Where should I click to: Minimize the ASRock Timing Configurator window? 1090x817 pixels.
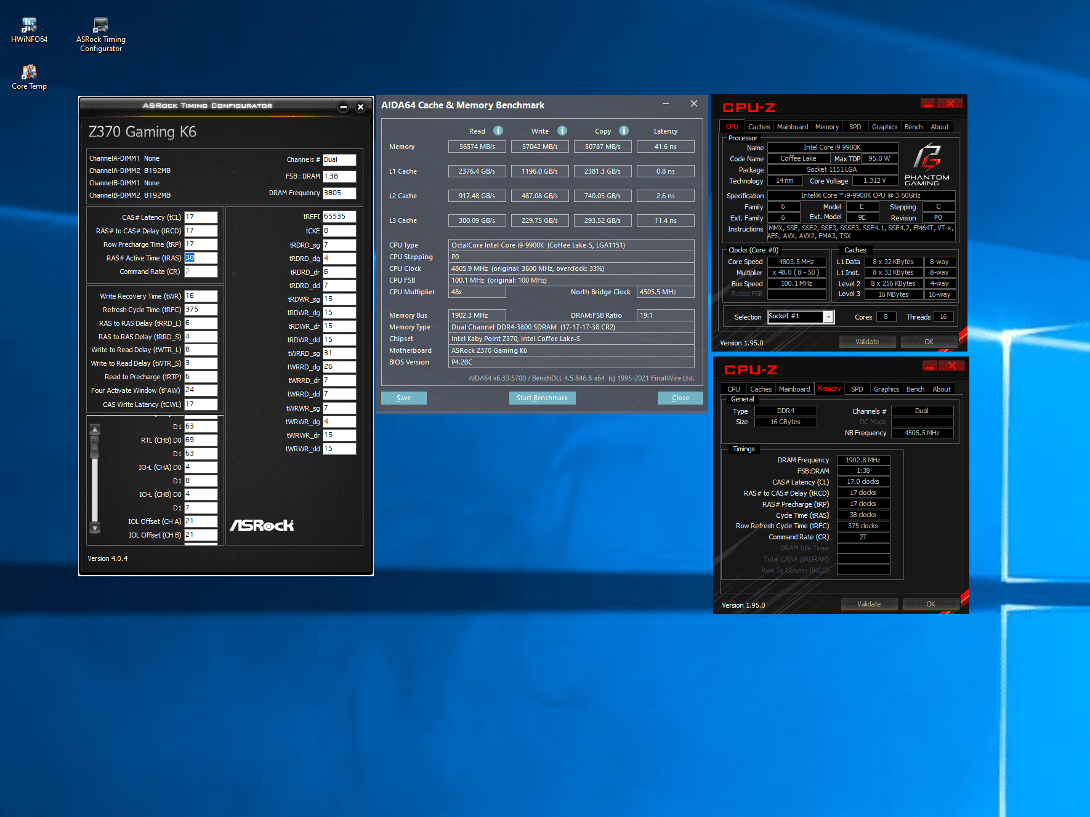click(344, 107)
